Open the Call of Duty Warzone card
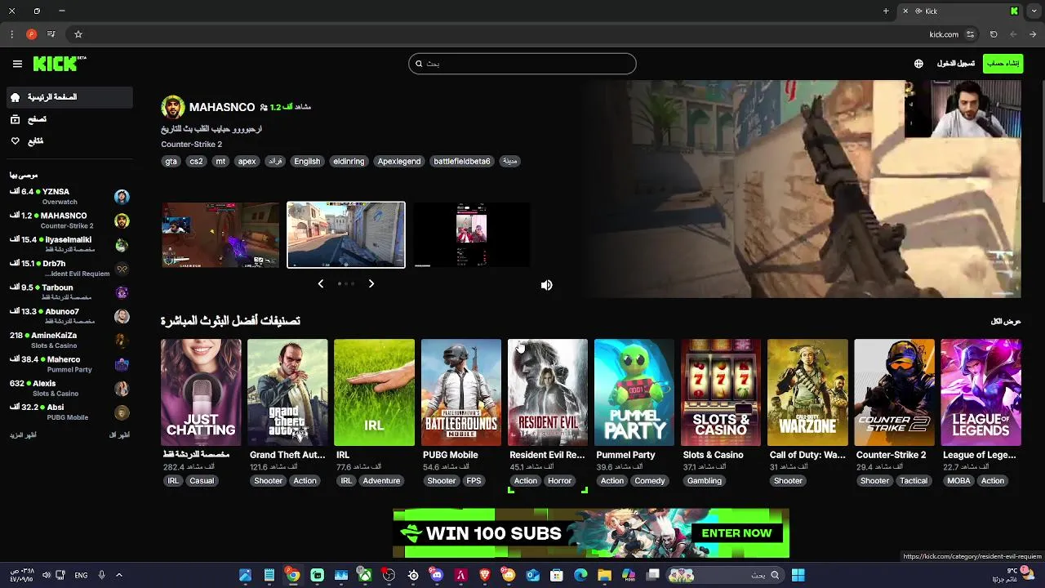The width and height of the screenshot is (1045, 588). [807, 393]
